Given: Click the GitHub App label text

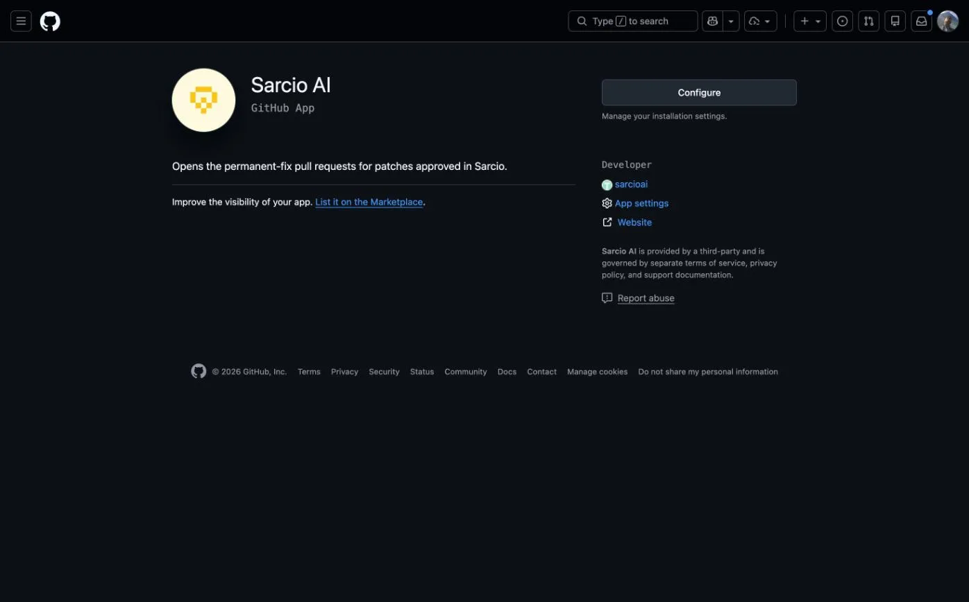Looking at the screenshot, I should click(x=283, y=108).
